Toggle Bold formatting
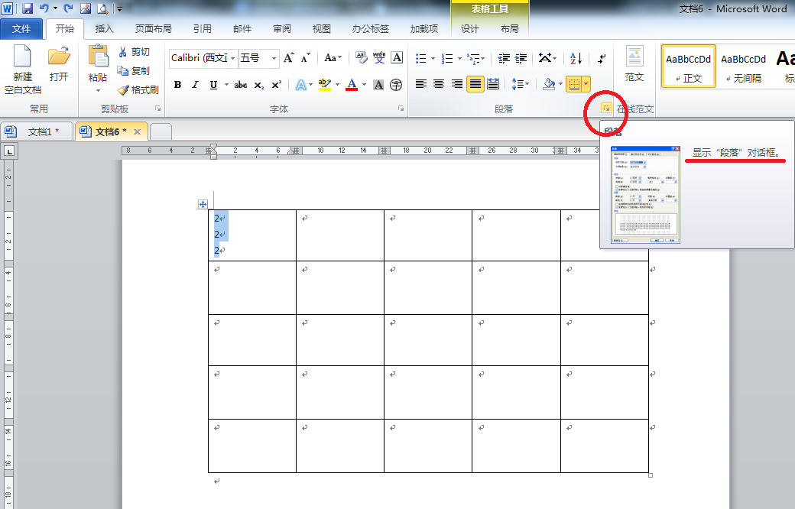This screenshot has width=795, height=509. (x=177, y=85)
